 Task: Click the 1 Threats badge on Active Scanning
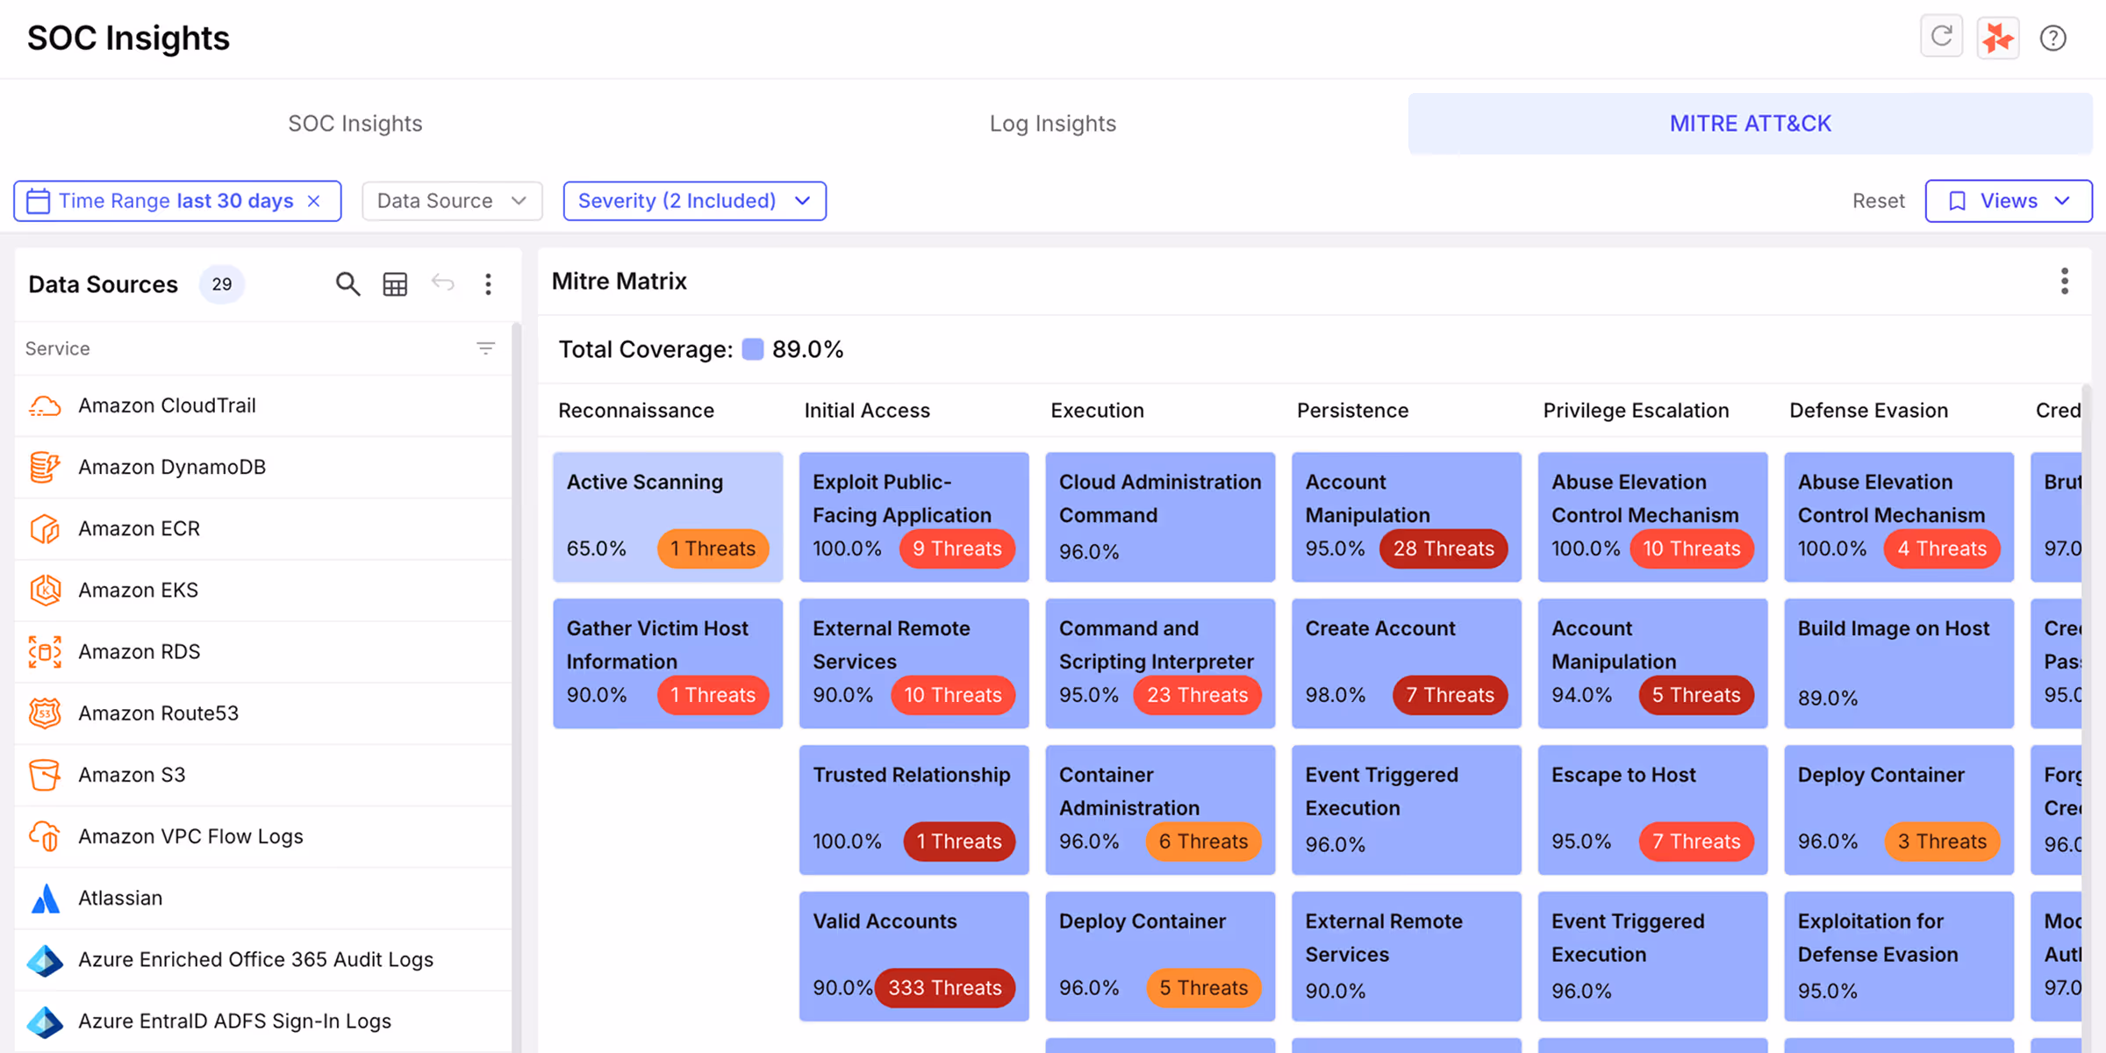713,548
